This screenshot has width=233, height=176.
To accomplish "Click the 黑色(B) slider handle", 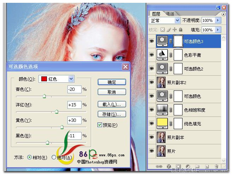I will coord(47,143).
